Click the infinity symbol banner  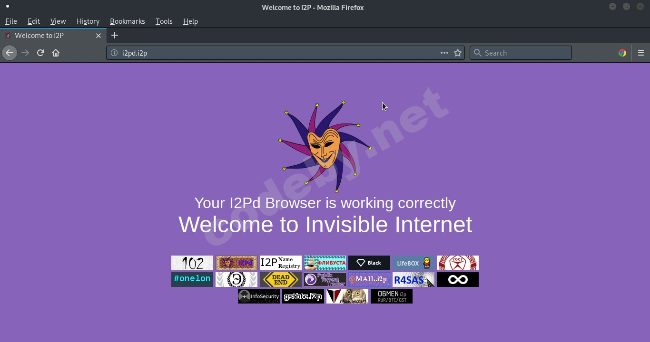tap(458, 279)
